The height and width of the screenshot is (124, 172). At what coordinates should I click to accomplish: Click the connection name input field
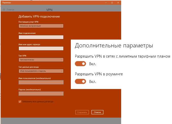click(x=41, y=37)
